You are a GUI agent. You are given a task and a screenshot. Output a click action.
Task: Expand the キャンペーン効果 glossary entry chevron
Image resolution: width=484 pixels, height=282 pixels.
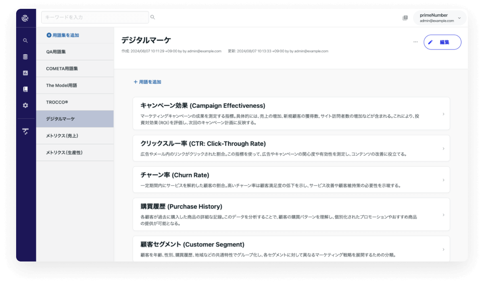[x=444, y=113]
